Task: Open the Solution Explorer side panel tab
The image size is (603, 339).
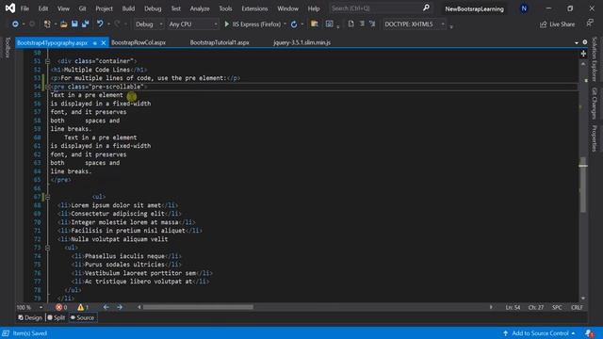Action: coord(595,59)
